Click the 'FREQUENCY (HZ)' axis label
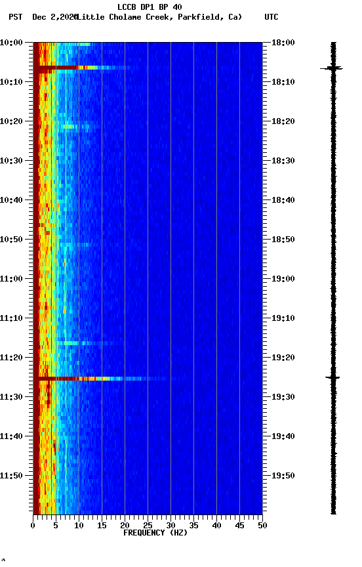 pyautogui.click(x=155, y=533)
